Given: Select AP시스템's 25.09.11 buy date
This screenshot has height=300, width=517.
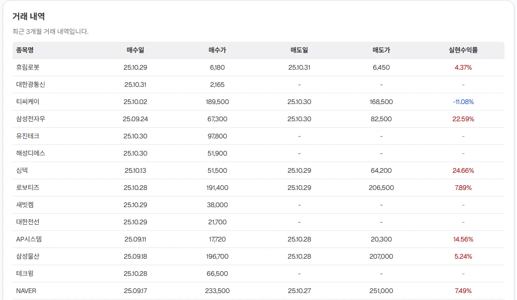Looking at the screenshot, I should click(x=135, y=239).
